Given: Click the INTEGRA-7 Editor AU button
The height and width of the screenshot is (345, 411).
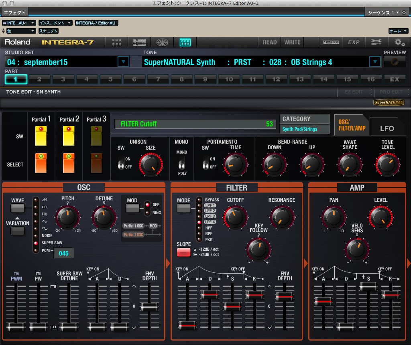Looking at the screenshot, I should point(96,23).
